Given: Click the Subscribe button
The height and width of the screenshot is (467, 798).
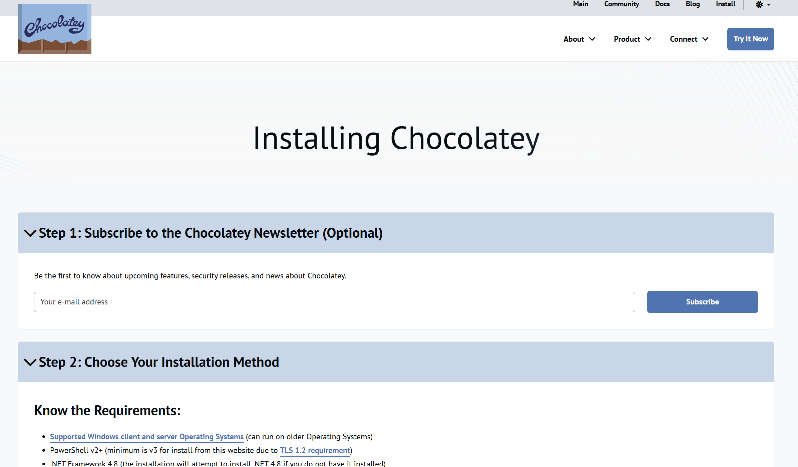Looking at the screenshot, I should coord(702,302).
